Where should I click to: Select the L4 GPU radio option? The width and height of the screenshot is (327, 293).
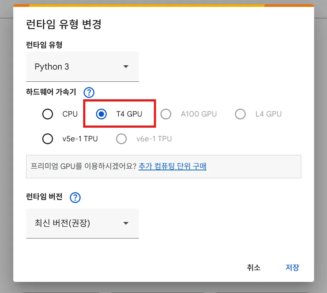tap(240, 114)
